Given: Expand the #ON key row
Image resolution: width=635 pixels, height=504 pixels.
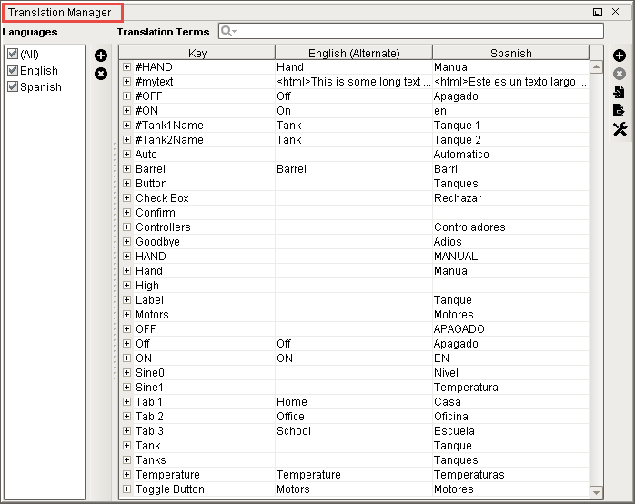Looking at the screenshot, I should point(126,110).
